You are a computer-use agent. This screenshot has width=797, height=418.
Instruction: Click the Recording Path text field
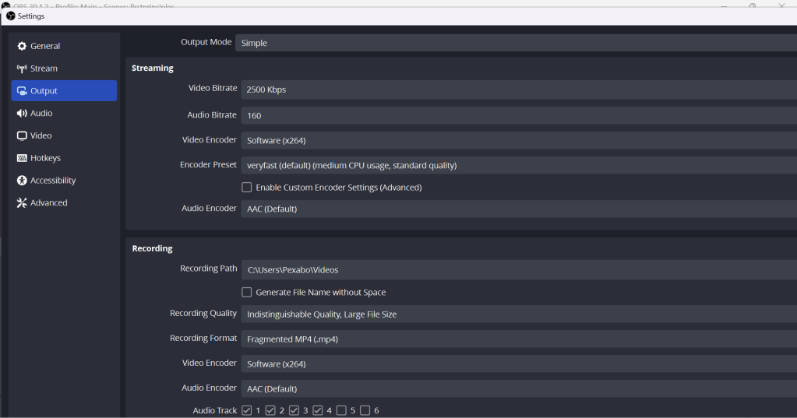[519, 269]
